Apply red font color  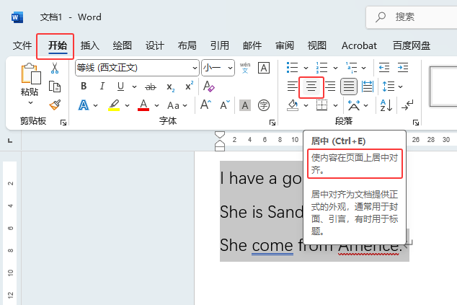(143, 105)
